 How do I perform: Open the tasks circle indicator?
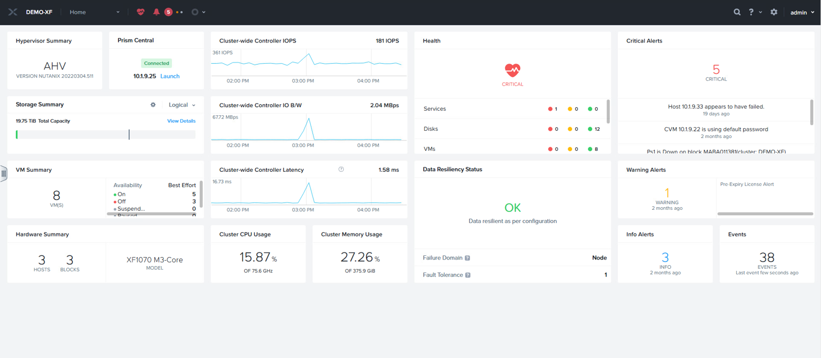(x=195, y=12)
